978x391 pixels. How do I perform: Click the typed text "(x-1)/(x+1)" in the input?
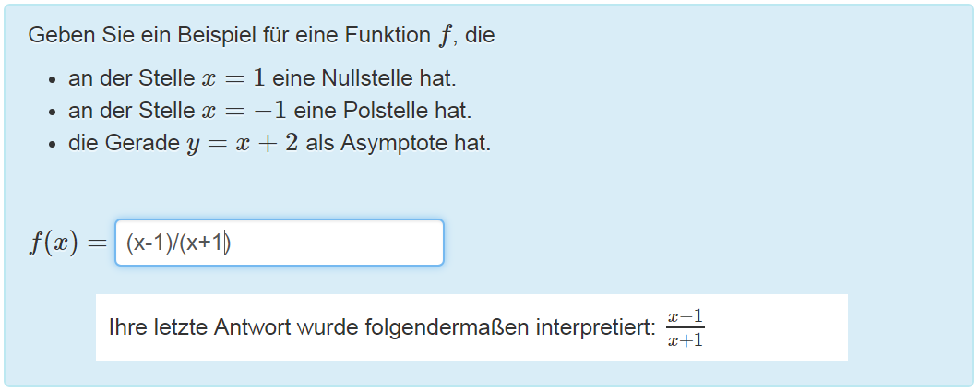point(177,243)
